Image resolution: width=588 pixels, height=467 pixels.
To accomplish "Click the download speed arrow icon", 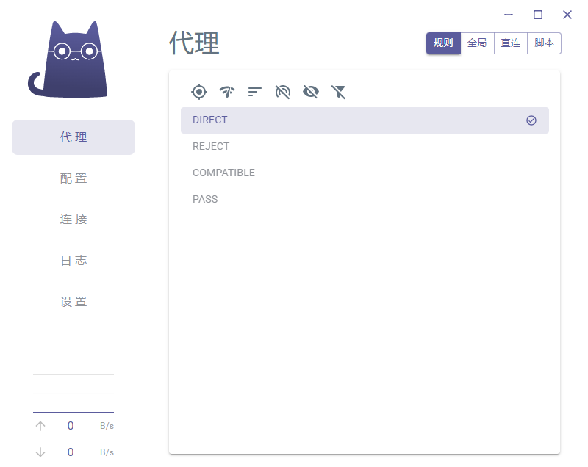I will click(x=40, y=452).
